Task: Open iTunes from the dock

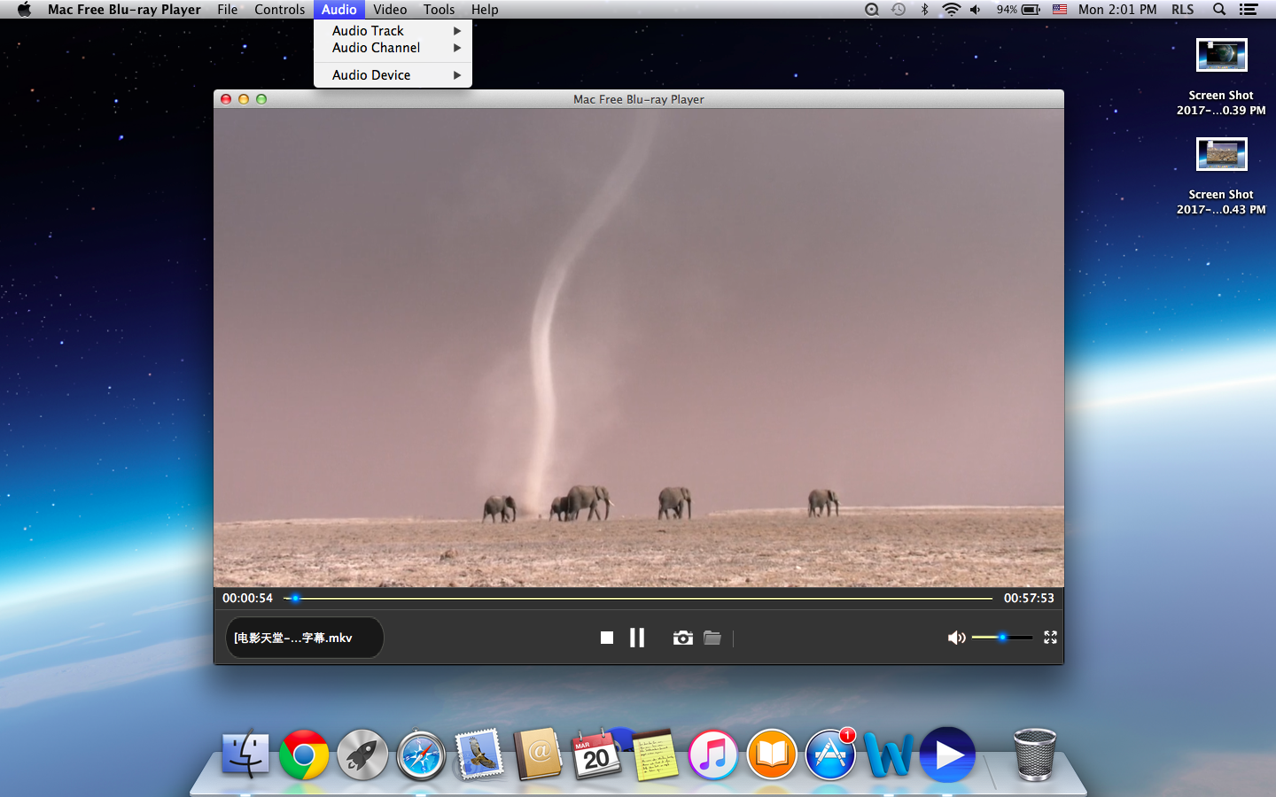Action: pyautogui.click(x=713, y=755)
